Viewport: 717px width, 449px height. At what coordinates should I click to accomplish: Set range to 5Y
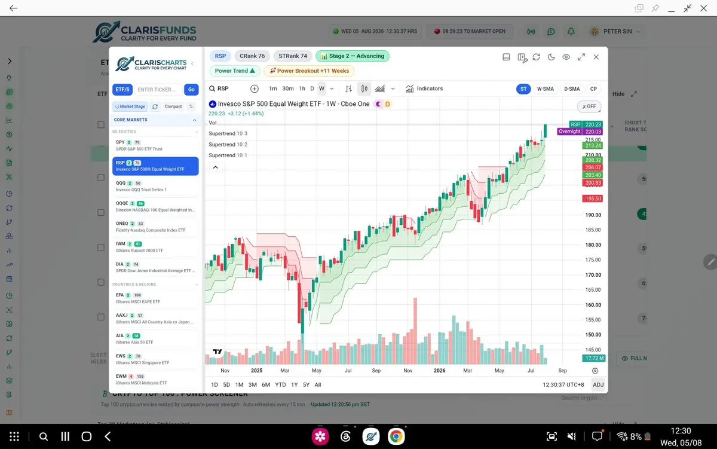click(306, 385)
